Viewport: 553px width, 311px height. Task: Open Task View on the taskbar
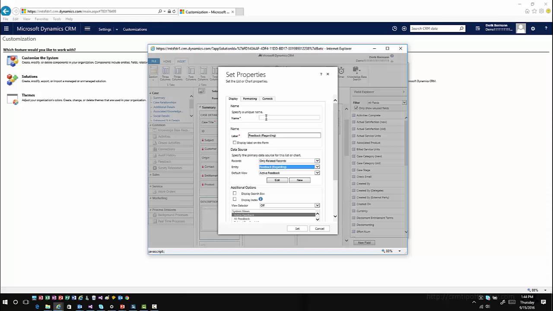tap(26, 302)
